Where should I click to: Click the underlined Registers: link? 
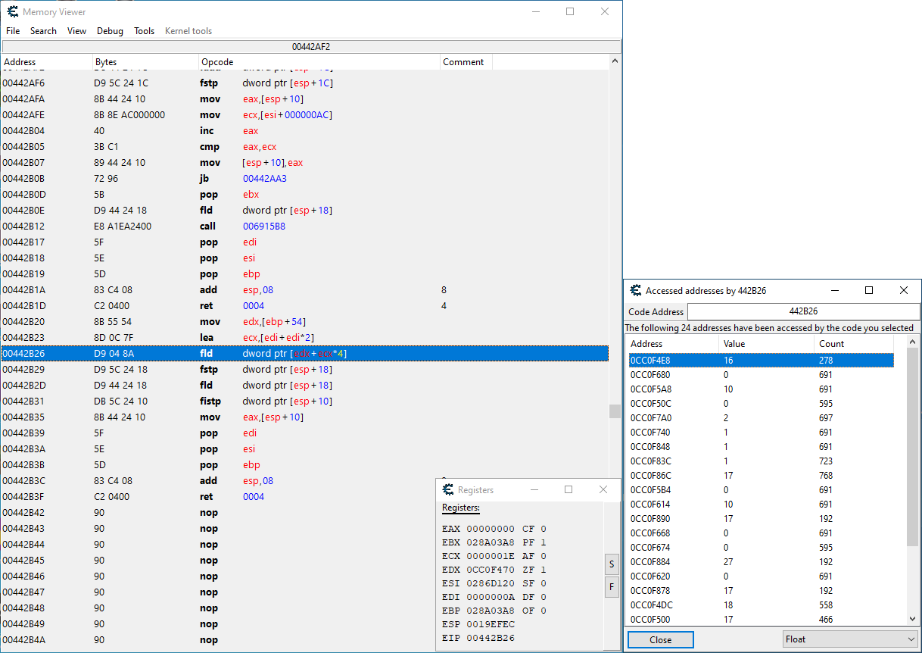(460, 508)
